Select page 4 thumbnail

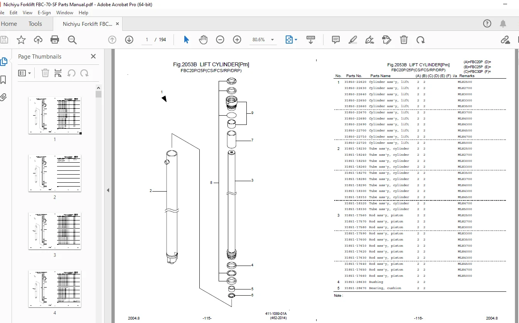point(55,289)
